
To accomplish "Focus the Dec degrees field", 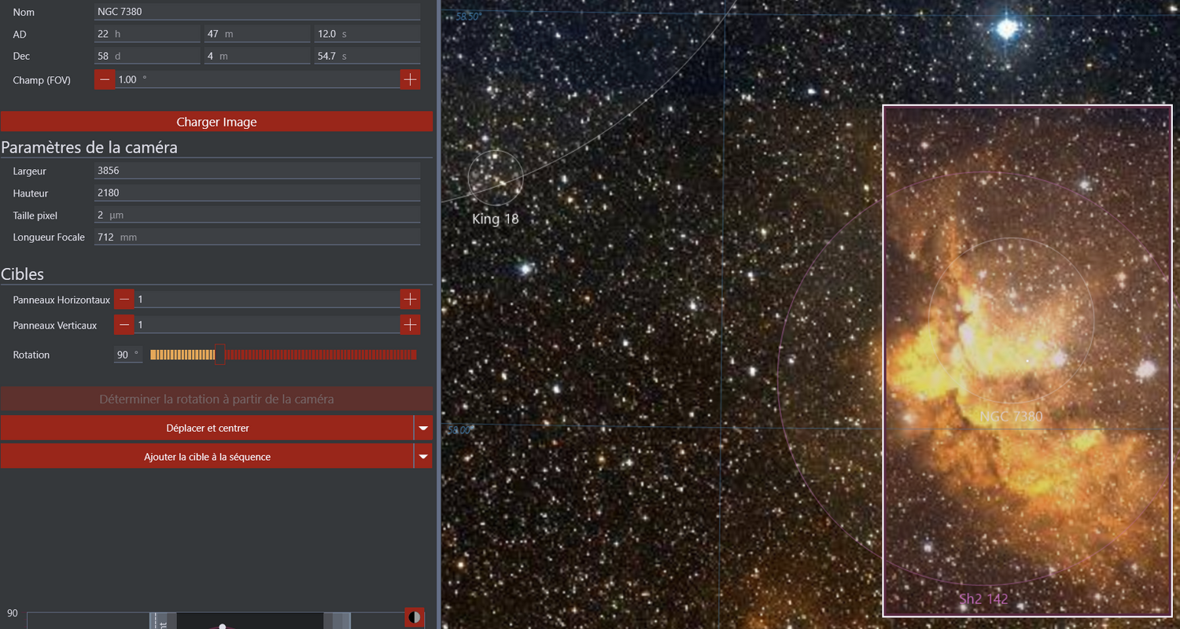I will coord(147,57).
